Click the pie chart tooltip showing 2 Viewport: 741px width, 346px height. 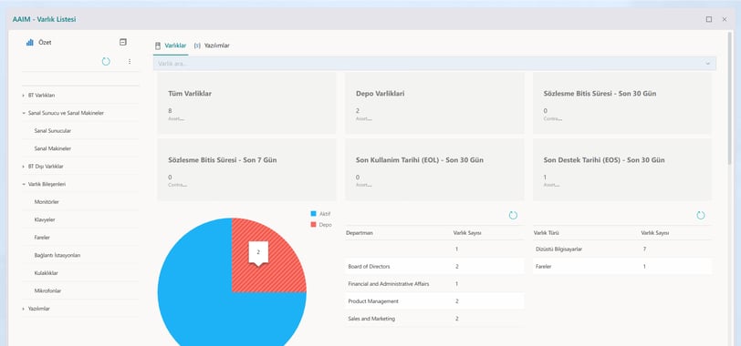[x=258, y=252]
